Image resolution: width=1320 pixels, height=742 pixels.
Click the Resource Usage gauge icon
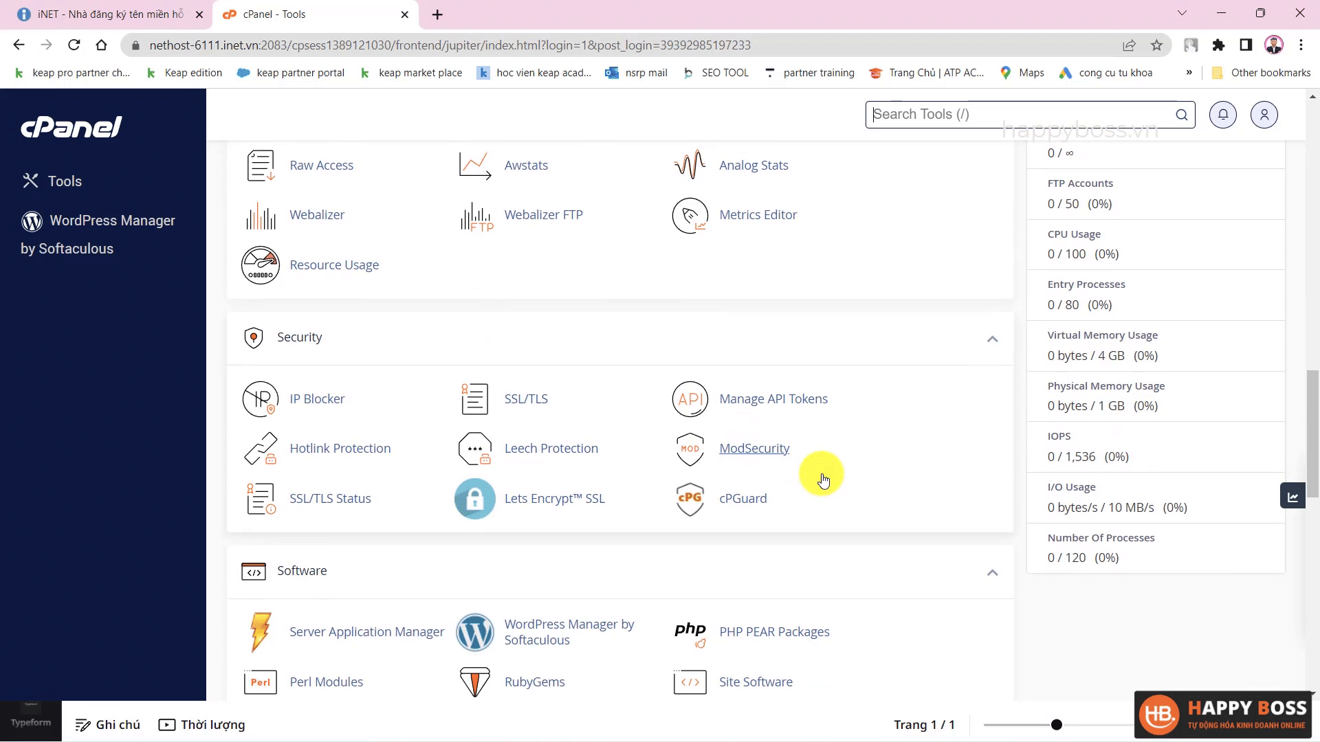click(260, 265)
